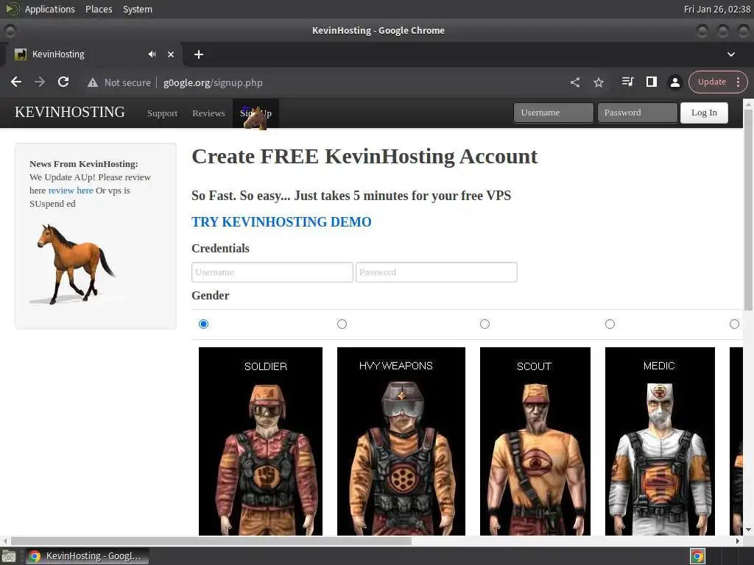The image size is (754, 565).
Task: Click the SOLDIER character image
Action: (261, 441)
